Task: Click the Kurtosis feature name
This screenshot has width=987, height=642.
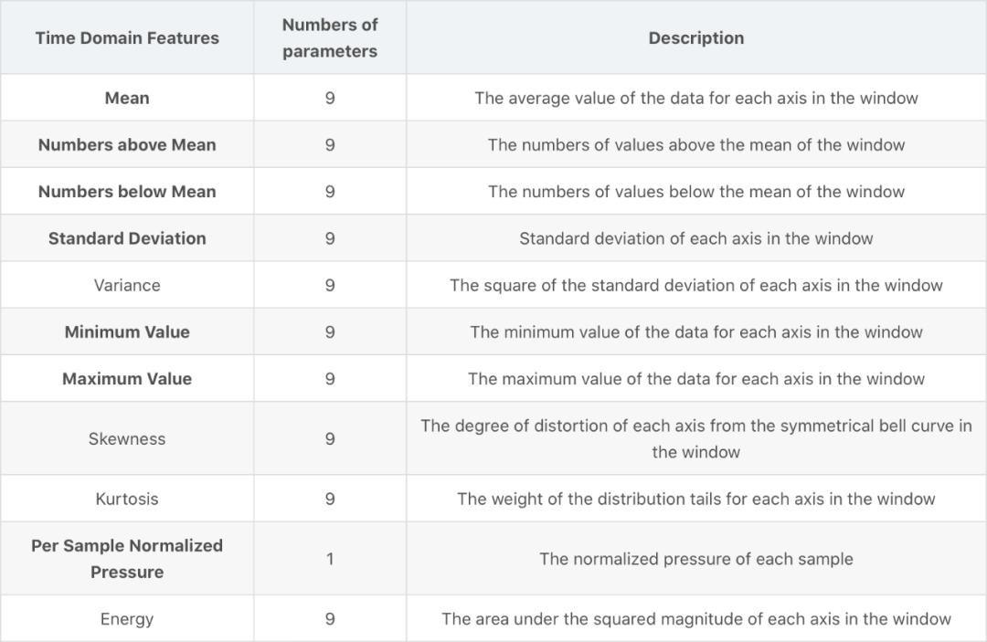Action: 127,499
